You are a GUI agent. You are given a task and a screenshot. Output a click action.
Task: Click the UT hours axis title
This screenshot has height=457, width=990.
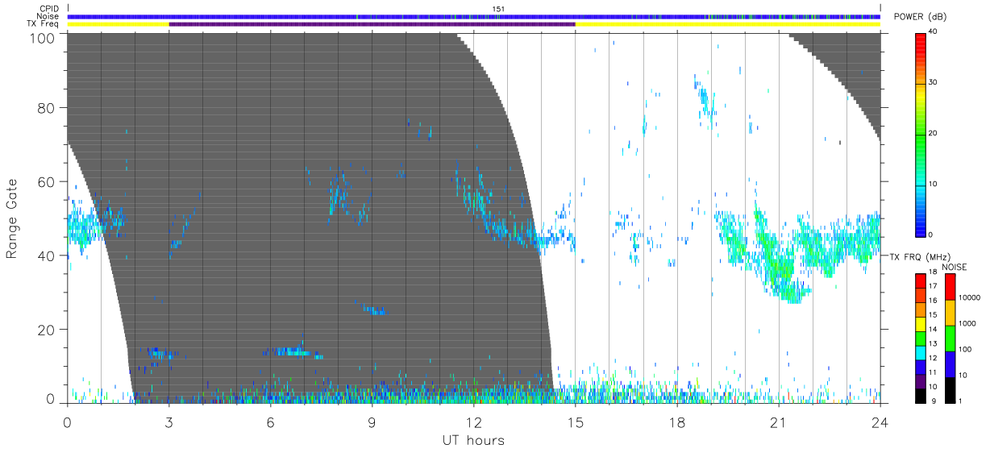point(473,440)
